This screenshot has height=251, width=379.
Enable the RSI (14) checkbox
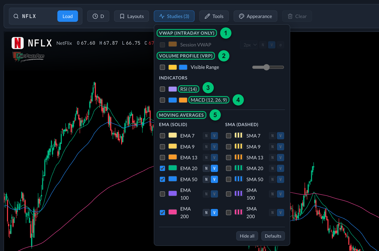tap(163, 89)
